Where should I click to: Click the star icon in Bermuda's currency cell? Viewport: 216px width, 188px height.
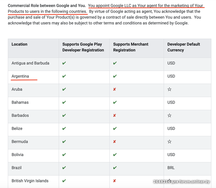[x=170, y=142]
